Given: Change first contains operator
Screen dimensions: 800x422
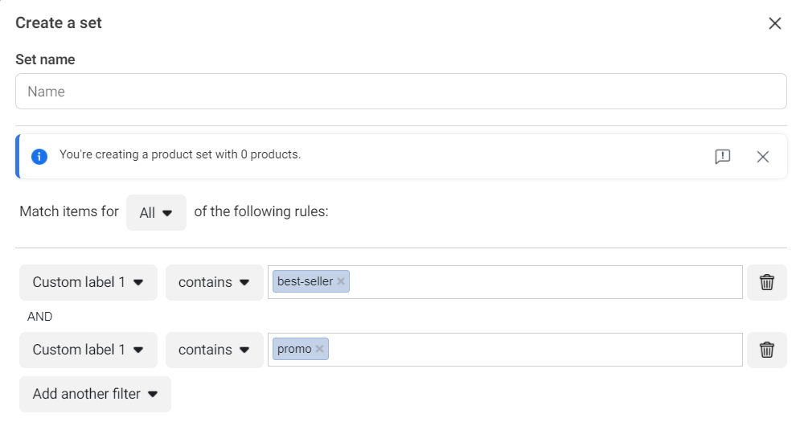Looking at the screenshot, I should pos(215,282).
